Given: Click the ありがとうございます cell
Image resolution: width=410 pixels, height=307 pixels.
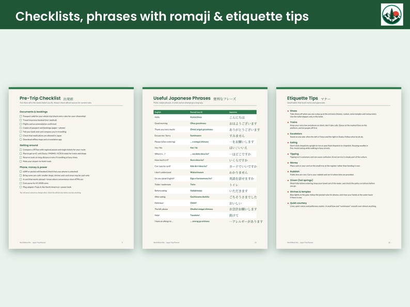Looking at the screenshot, I should pos(244,130).
